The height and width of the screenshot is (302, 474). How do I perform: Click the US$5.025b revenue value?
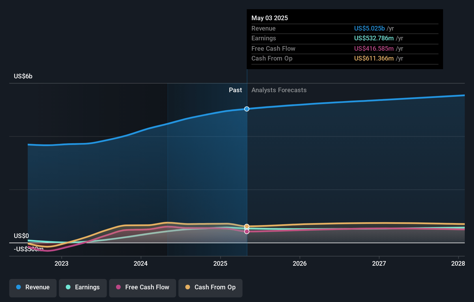370,28
